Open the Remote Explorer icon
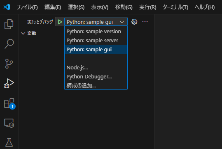This screenshot has height=149, width=222. [x=9, y=123]
